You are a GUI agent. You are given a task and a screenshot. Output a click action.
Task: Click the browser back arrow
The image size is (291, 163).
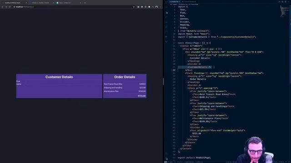(x=2, y=7)
